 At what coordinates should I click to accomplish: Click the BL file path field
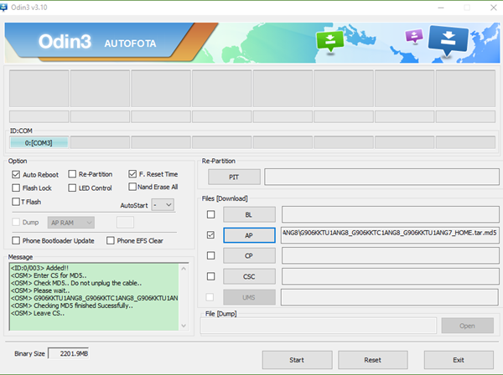391,214
